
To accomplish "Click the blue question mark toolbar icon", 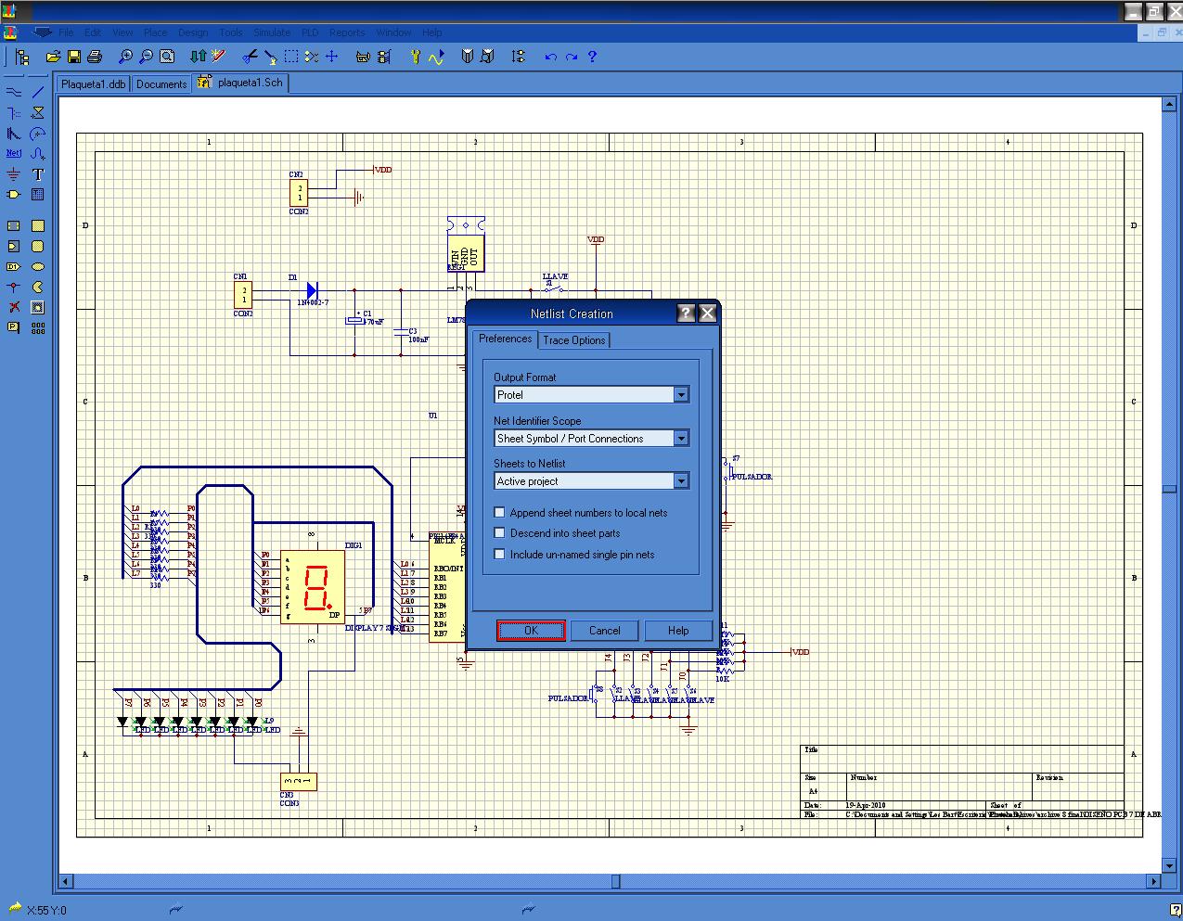I will tap(592, 57).
